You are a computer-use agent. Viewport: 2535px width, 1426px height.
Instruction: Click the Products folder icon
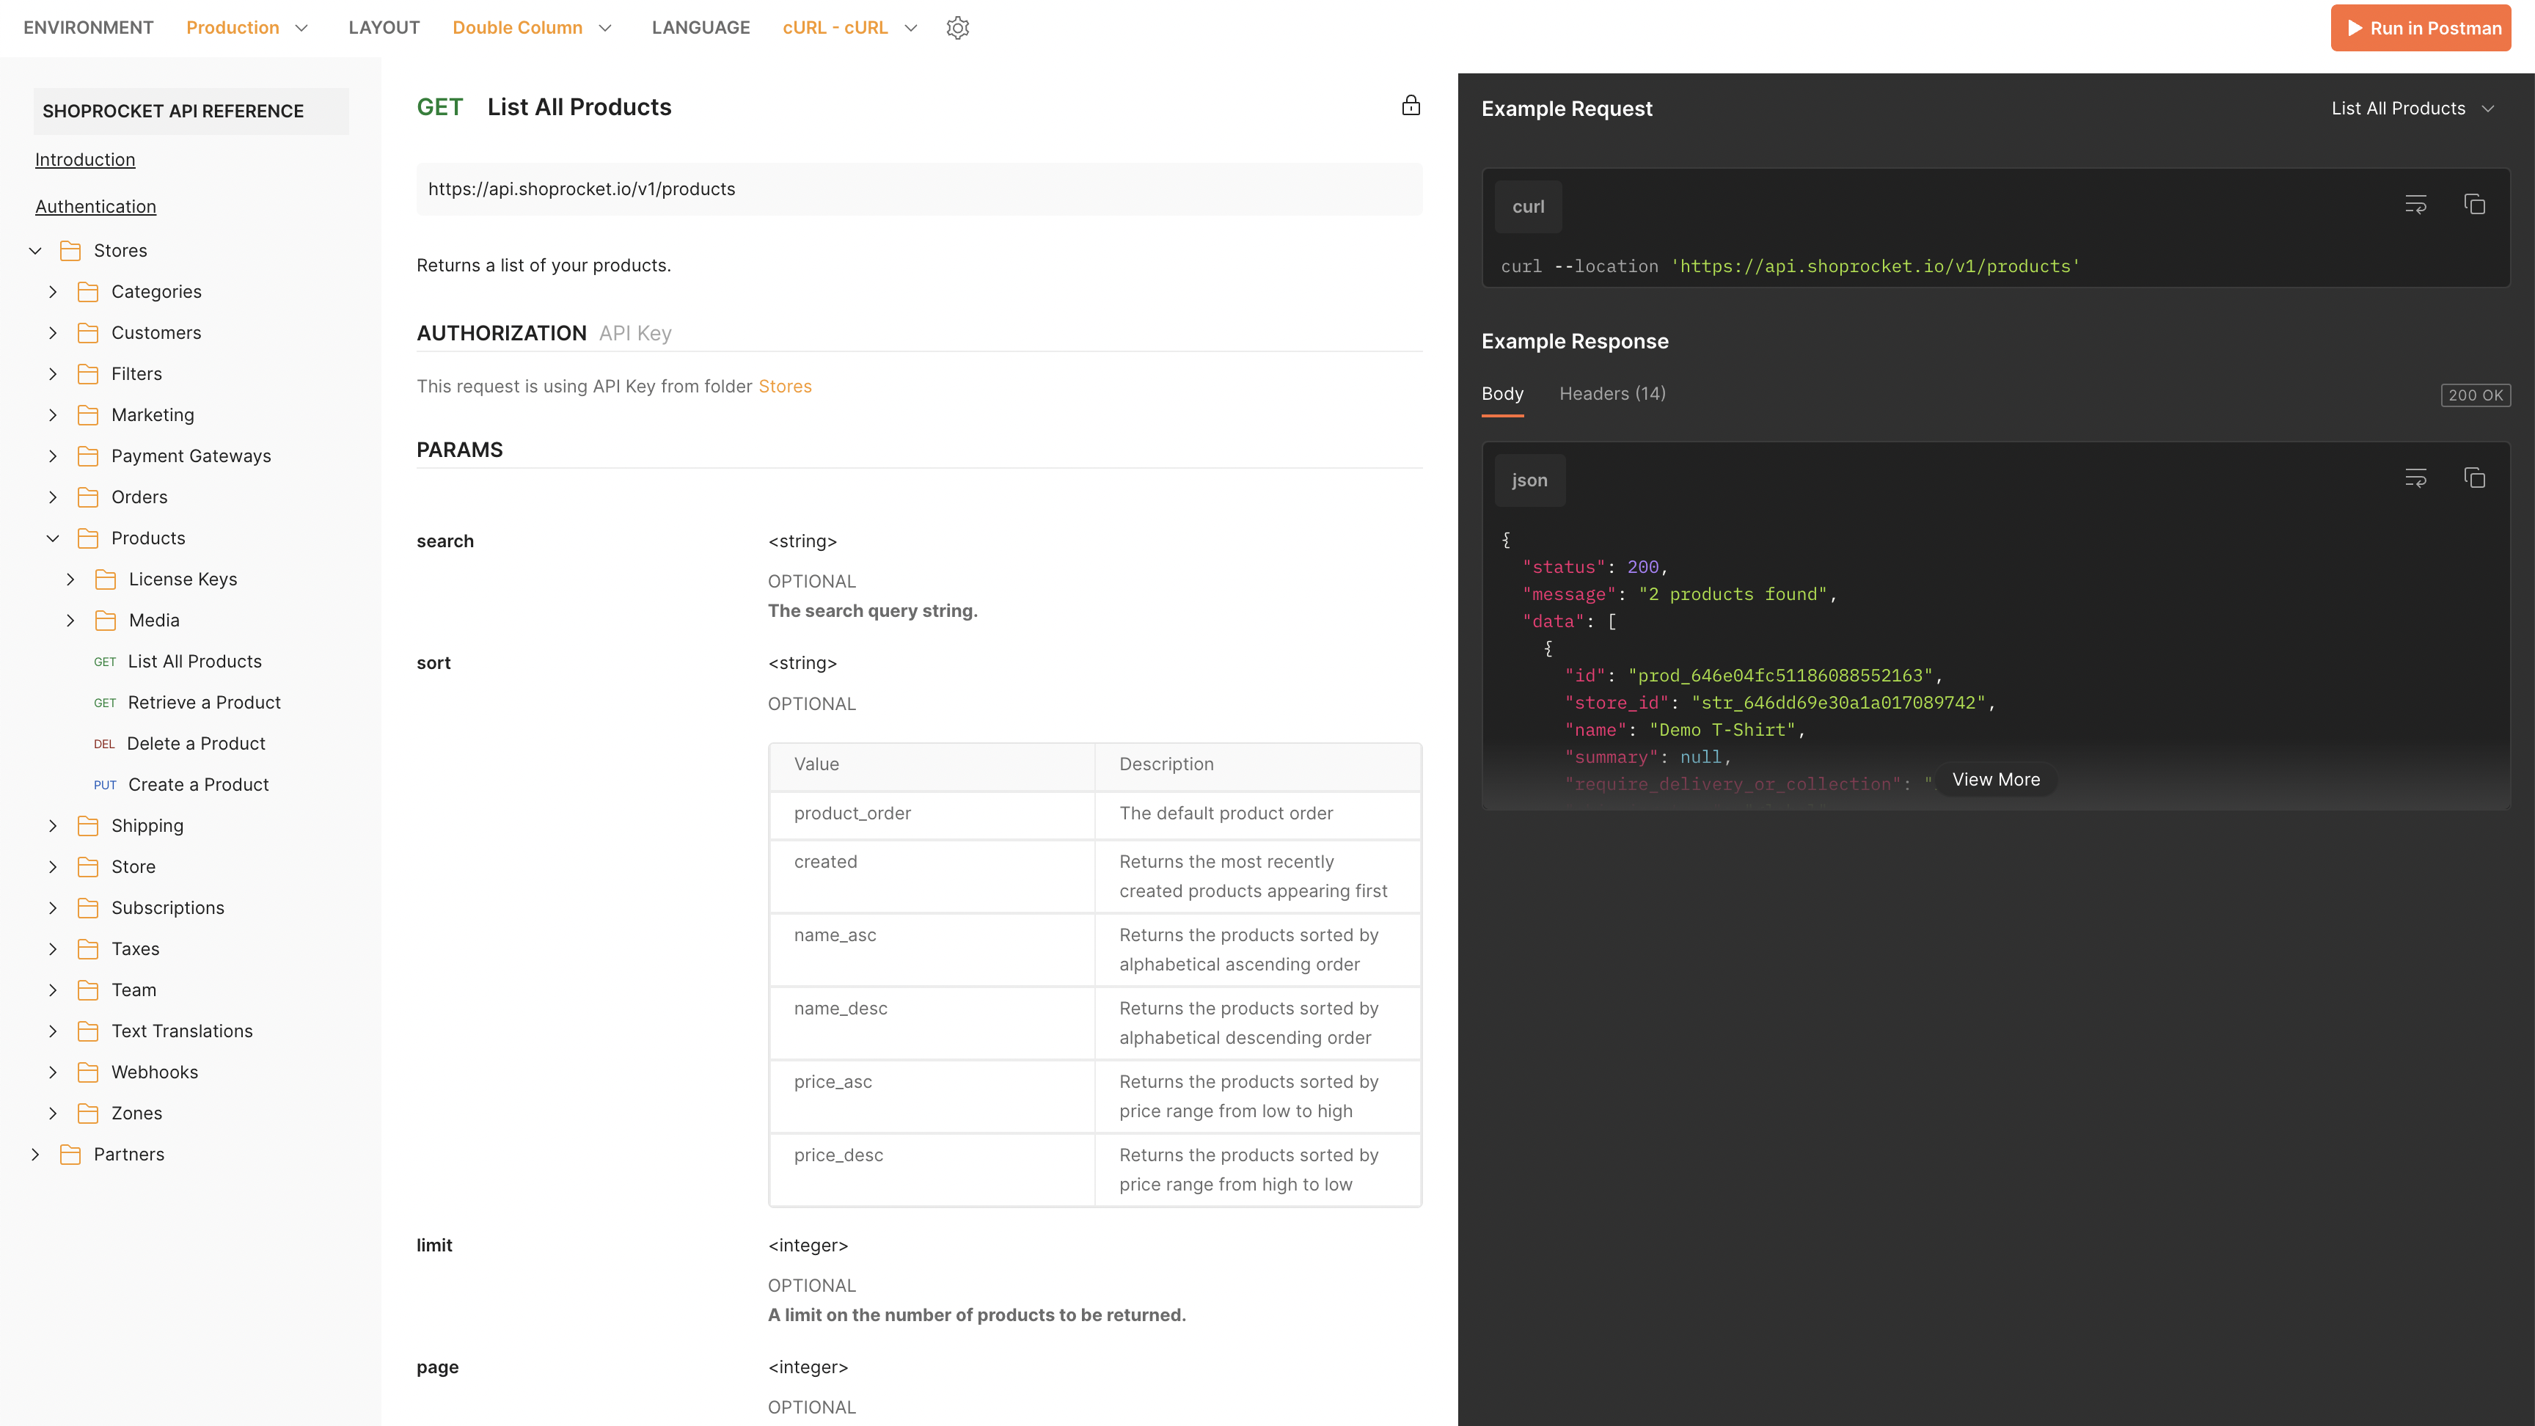click(x=89, y=538)
